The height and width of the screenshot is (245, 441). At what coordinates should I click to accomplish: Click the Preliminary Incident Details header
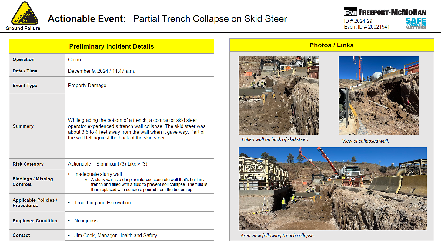coord(111,46)
